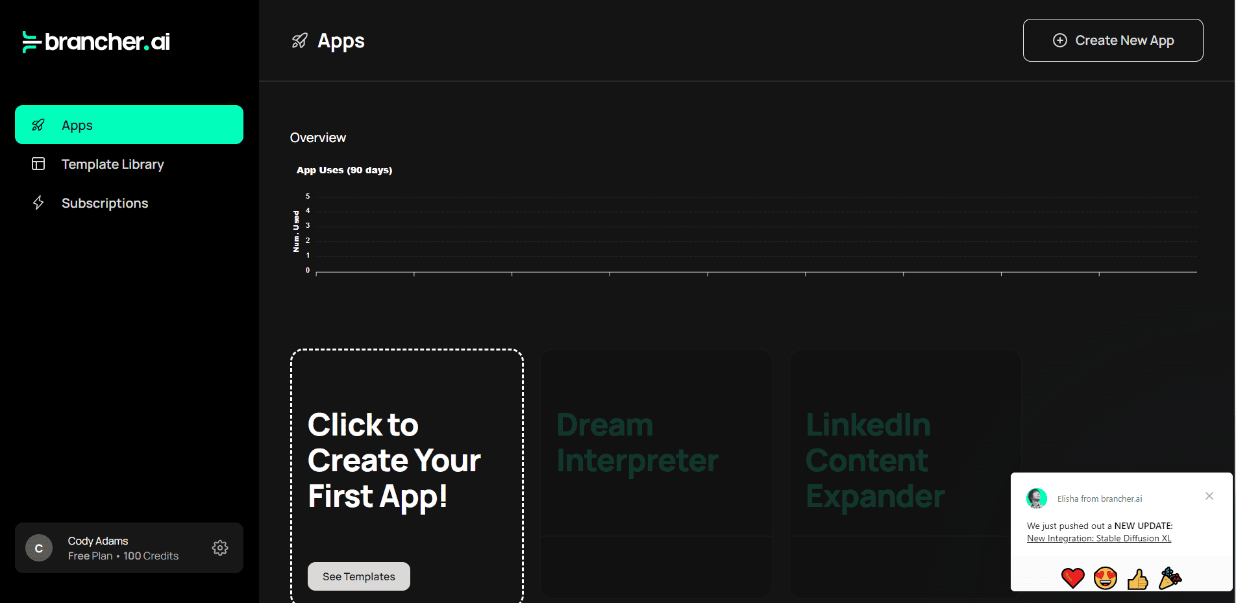Click the Subscriptions lightning bolt icon
Image resolution: width=1236 pixels, height=603 pixels.
point(38,203)
